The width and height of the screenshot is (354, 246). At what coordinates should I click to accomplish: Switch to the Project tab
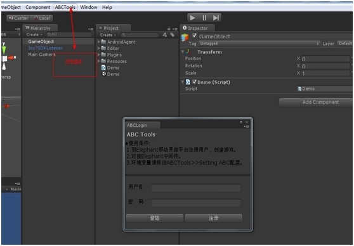pos(114,28)
